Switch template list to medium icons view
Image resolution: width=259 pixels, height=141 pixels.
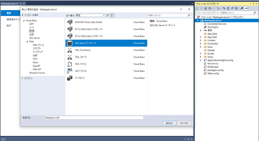[x=108, y=15]
